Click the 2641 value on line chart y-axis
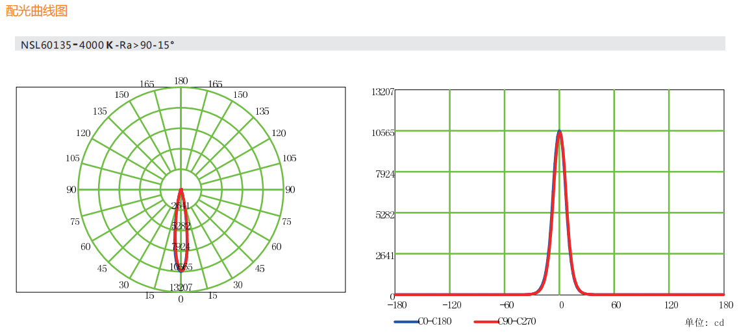Viewport: 739px width, 333px height. 385,255
